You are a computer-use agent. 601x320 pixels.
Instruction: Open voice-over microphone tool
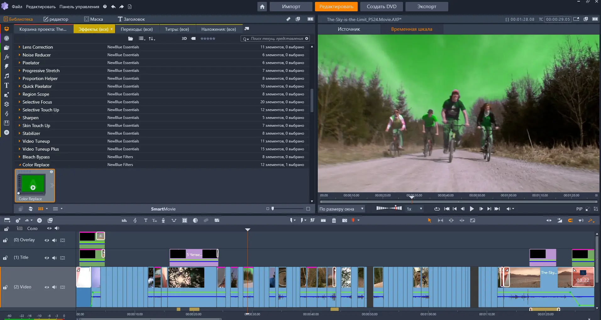(x=163, y=221)
